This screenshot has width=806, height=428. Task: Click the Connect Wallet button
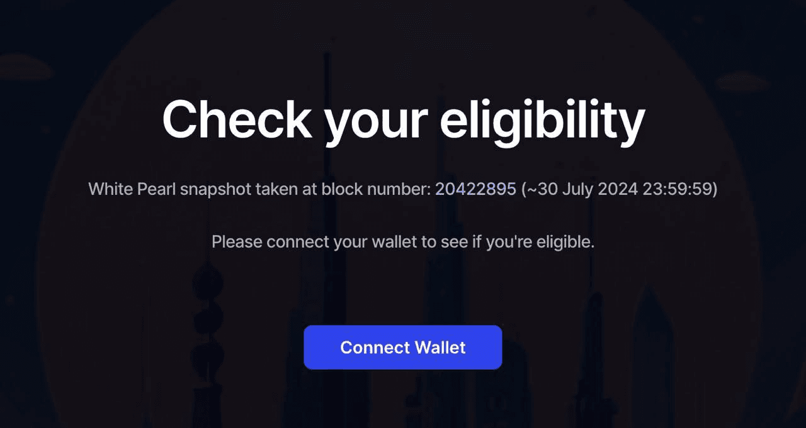403,347
